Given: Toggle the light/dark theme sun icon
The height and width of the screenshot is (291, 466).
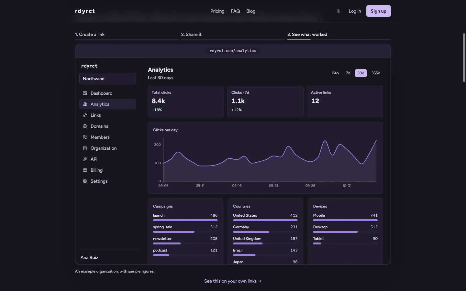Looking at the screenshot, I should 338,11.
